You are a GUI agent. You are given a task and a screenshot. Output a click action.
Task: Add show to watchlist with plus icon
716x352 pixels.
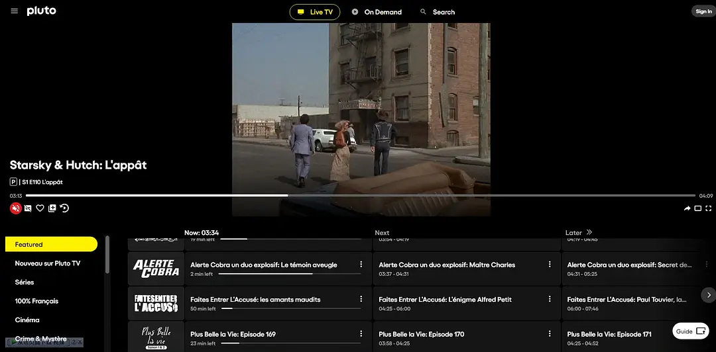52,208
